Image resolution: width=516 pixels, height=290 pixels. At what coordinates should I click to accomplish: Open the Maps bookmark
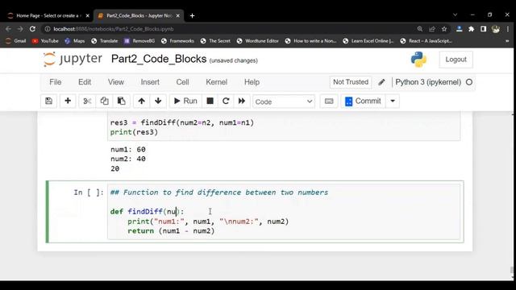click(75, 41)
